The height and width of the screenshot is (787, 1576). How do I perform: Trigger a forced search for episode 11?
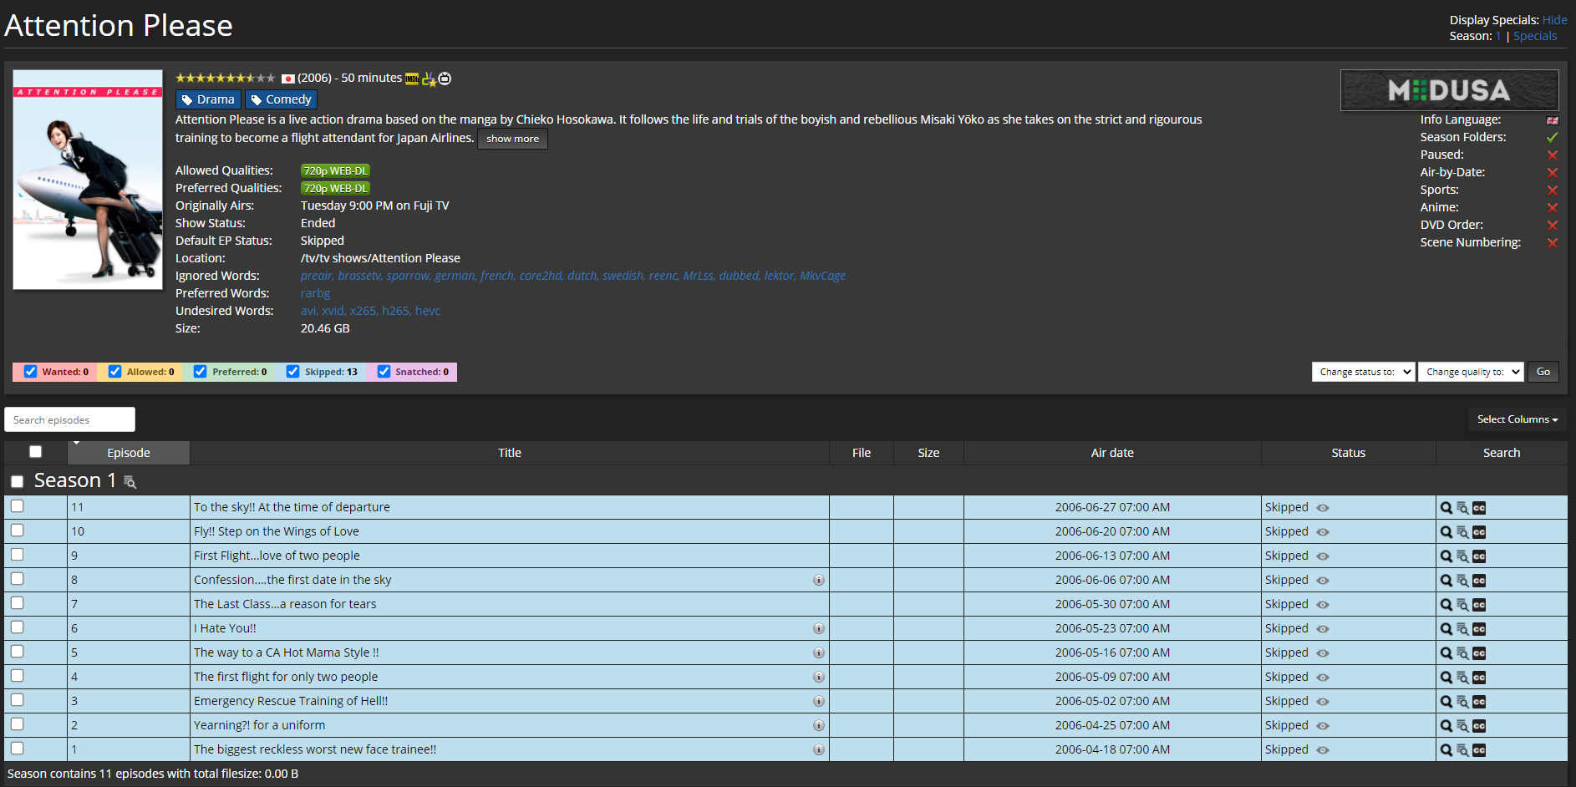tap(1447, 506)
